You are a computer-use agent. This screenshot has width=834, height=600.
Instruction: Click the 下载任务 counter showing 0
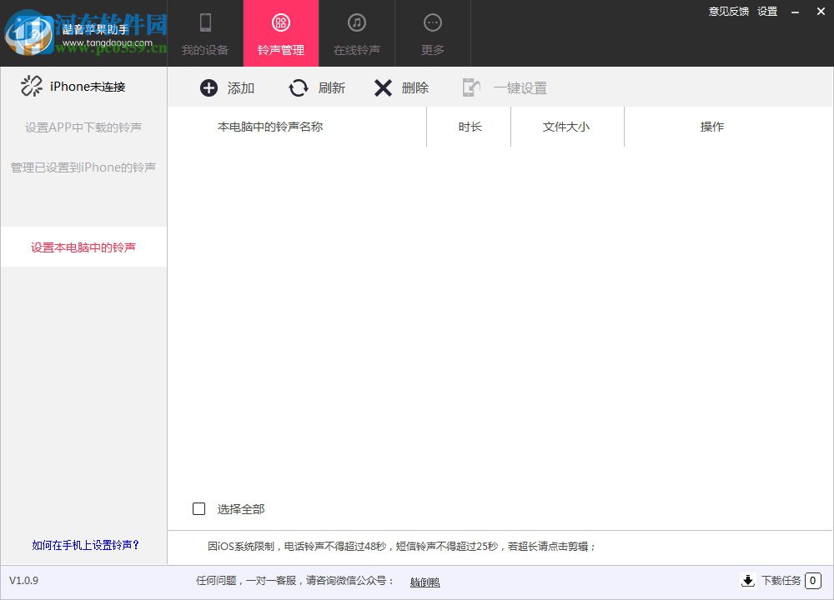click(811, 581)
